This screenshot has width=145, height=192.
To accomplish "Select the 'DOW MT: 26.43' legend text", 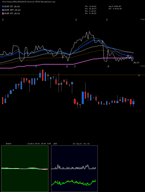I will [x=12, y=10].
